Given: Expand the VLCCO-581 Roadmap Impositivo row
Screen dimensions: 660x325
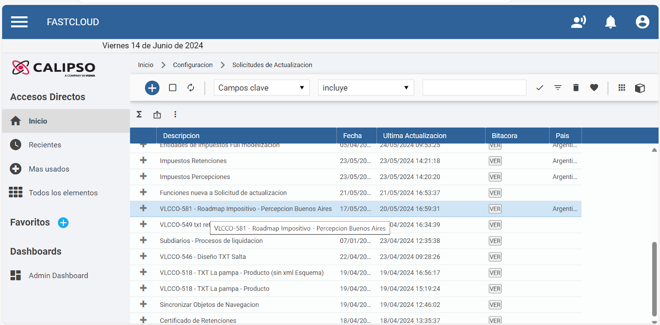Looking at the screenshot, I should 143,208.
